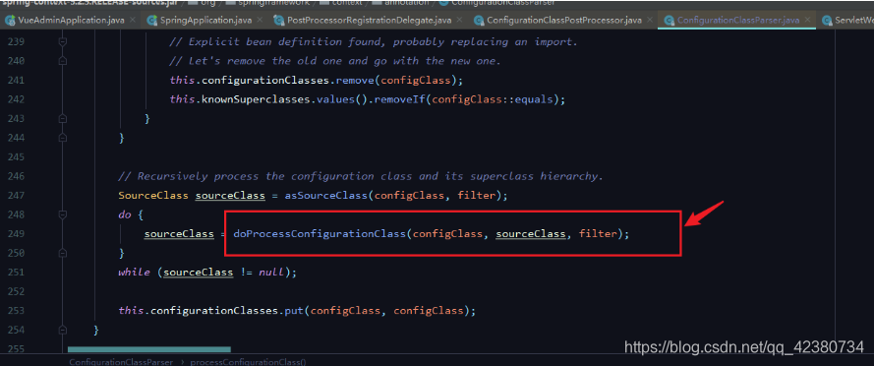Activate the ConfigurationClassParser.java tab
874x366 pixels.
(738, 20)
